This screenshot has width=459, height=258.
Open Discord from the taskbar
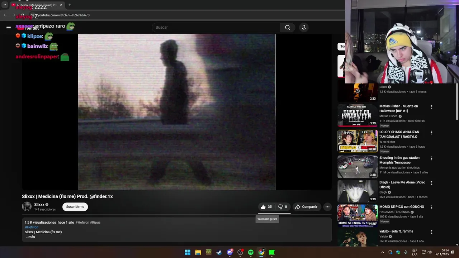tap(230, 253)
